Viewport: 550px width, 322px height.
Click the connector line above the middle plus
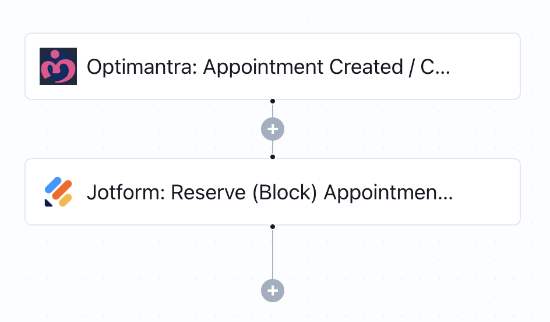point(273,110)
